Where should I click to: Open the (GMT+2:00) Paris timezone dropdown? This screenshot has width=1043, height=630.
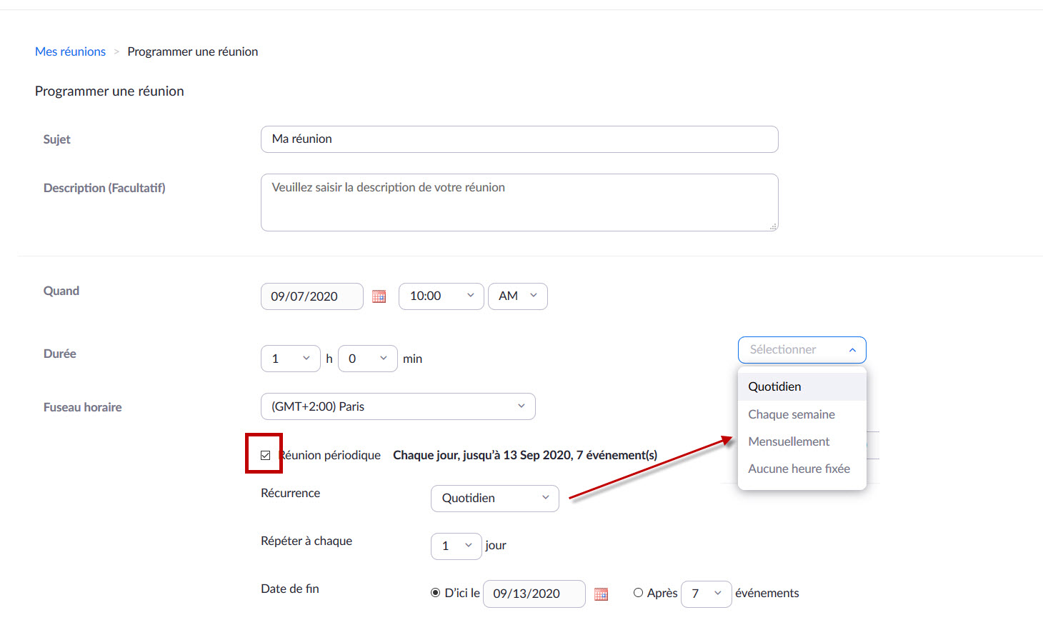click(x=398, y=406)
